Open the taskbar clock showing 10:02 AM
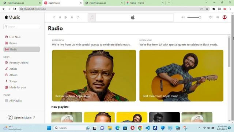The width and height of the screenshot is (234, 132). [x=222, y=128]
